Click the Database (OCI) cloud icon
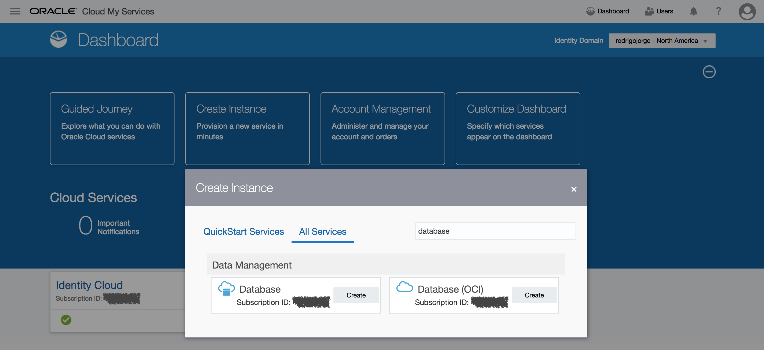Screen dimensions: 764x350 [x=405, y=287]
